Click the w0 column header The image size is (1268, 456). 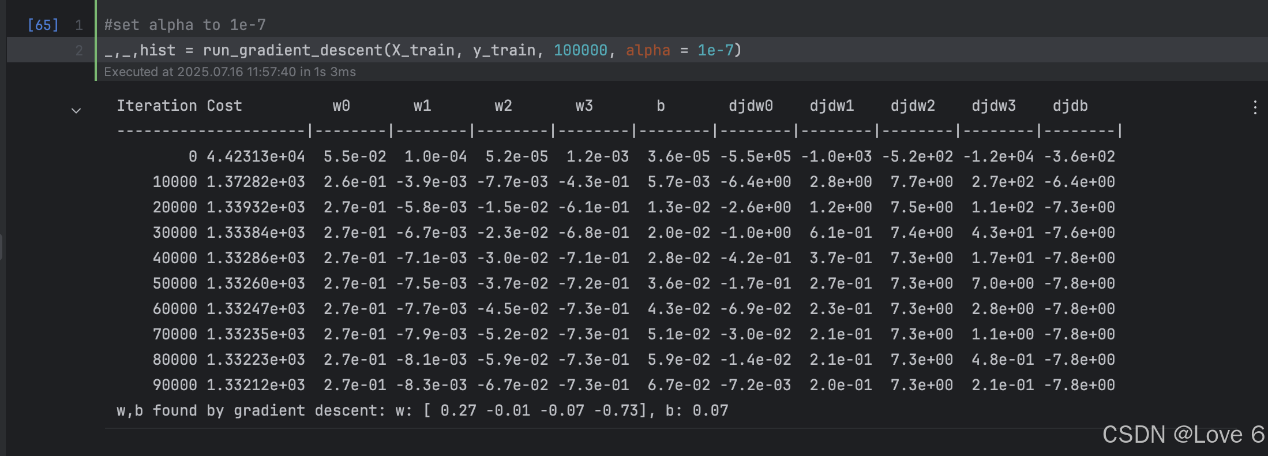(x=342, y=106)
